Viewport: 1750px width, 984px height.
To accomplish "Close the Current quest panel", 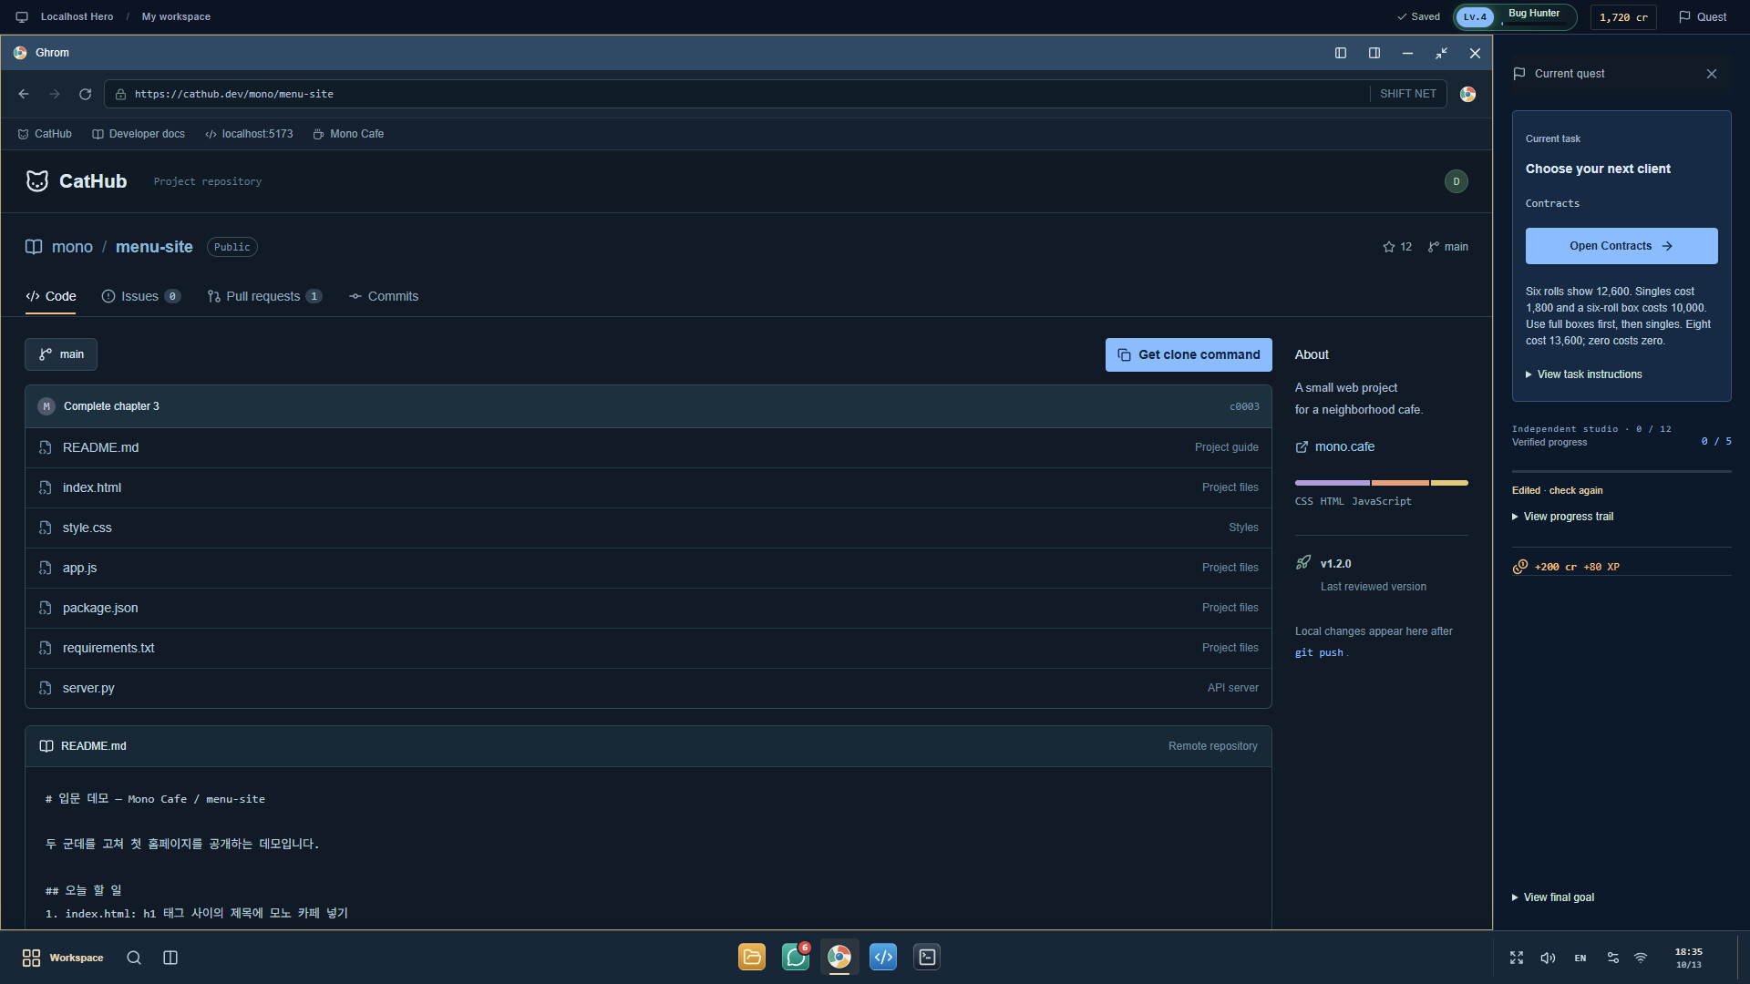I will tap(1712, 74).
